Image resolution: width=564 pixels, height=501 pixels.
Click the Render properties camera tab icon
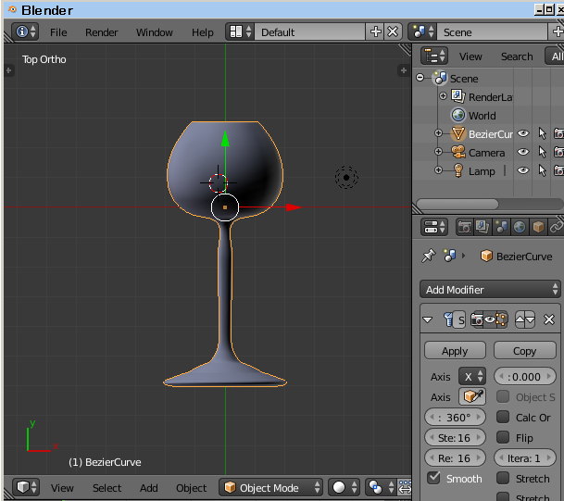[x=463, y=227]
